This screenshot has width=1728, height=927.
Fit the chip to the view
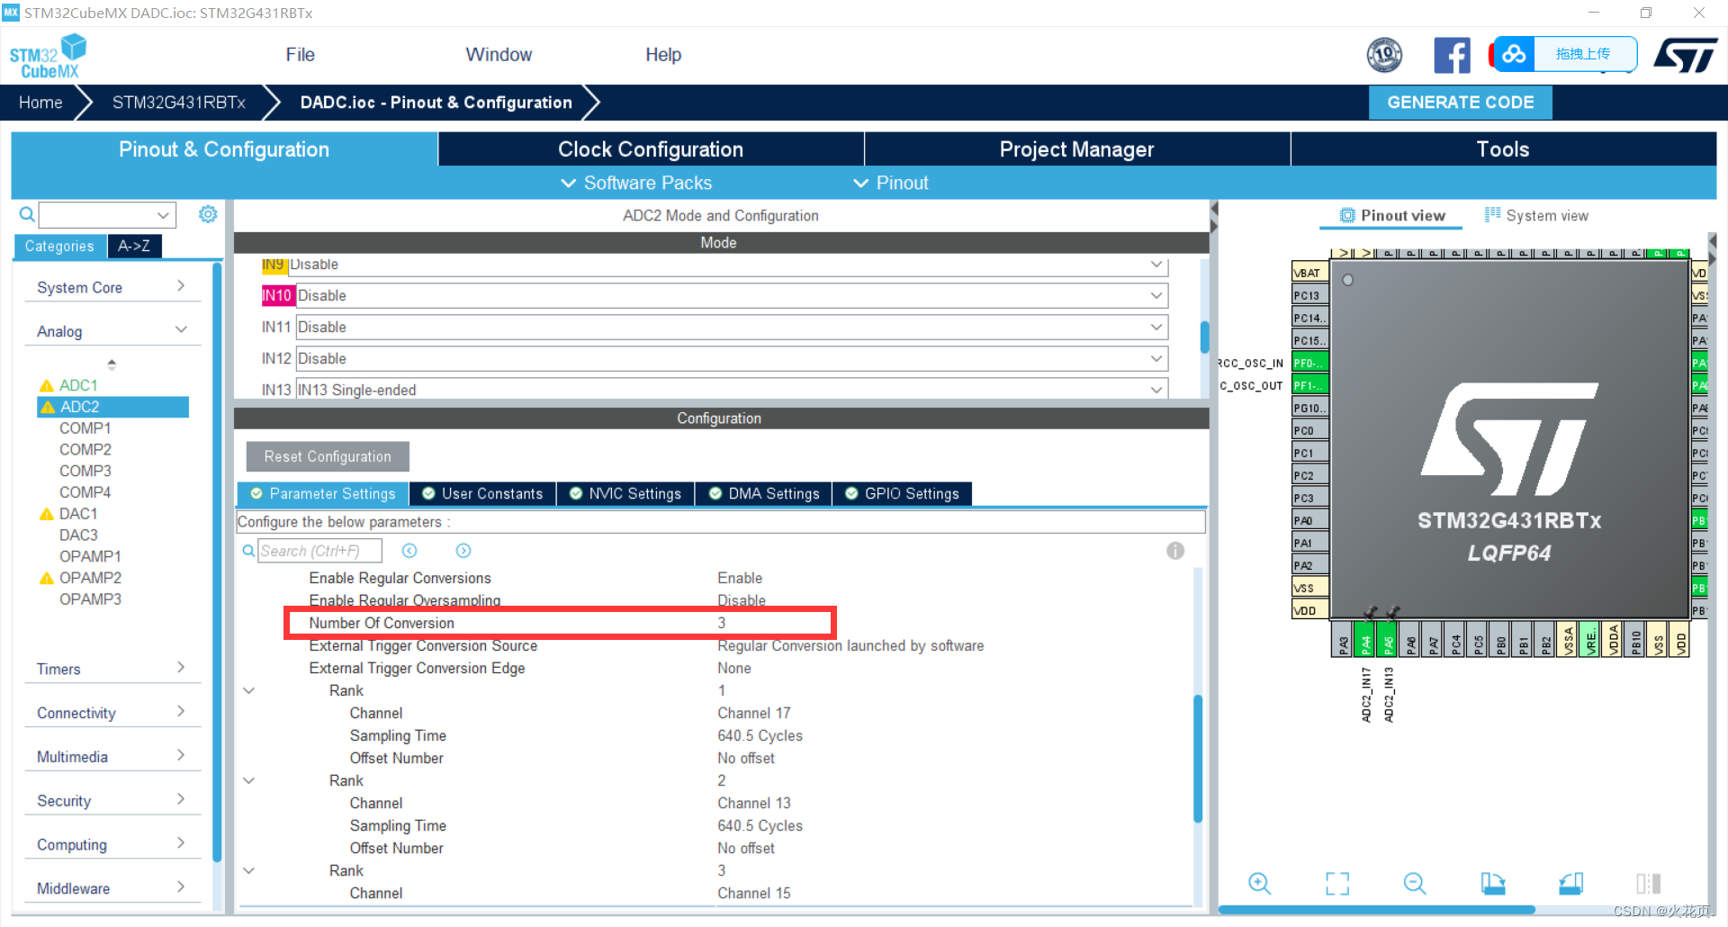point(1337,884)
